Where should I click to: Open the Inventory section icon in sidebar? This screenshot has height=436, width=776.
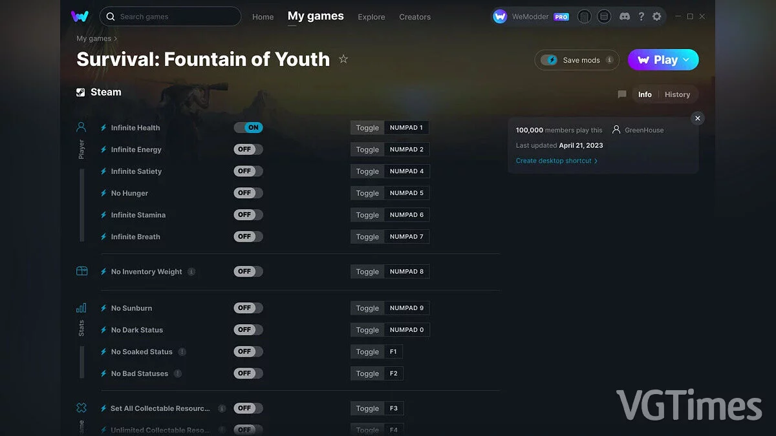[81, 271]
